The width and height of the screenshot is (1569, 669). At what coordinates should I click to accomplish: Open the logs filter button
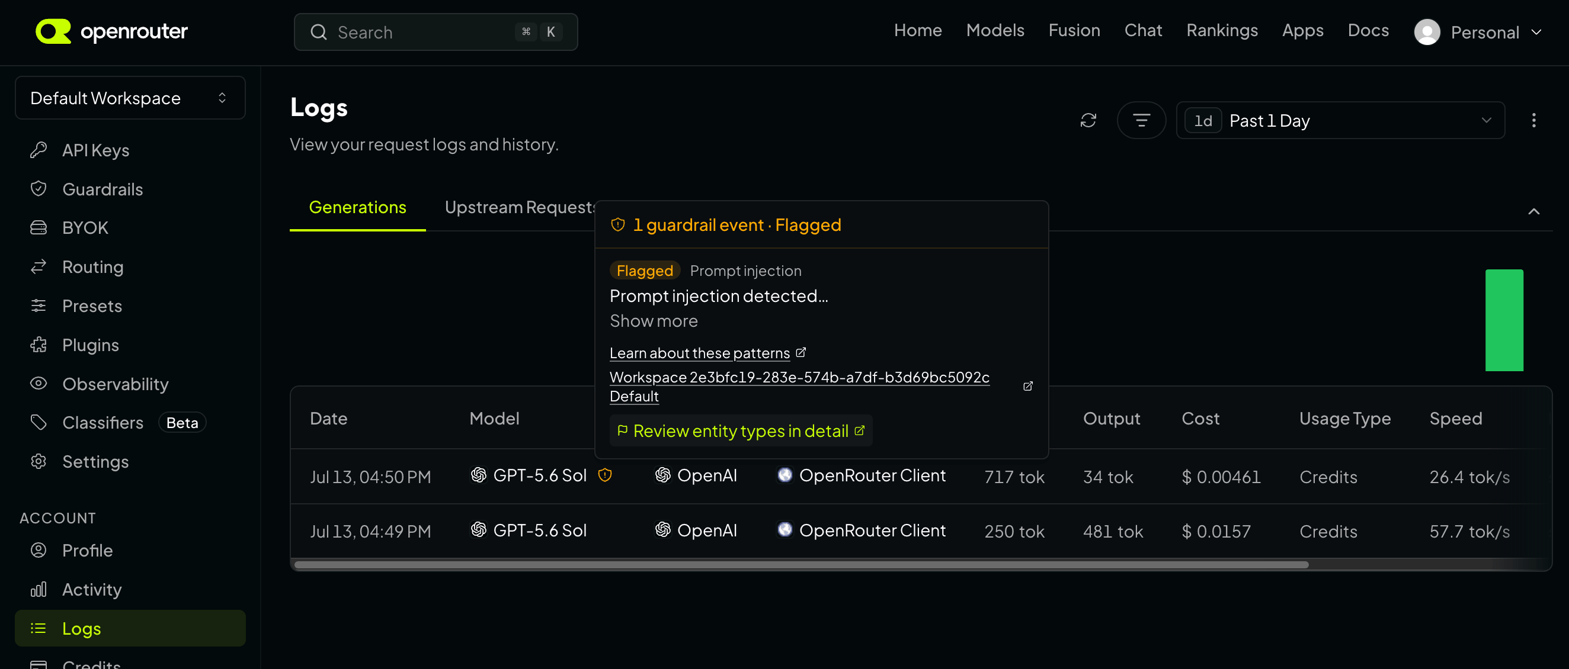1141,120
